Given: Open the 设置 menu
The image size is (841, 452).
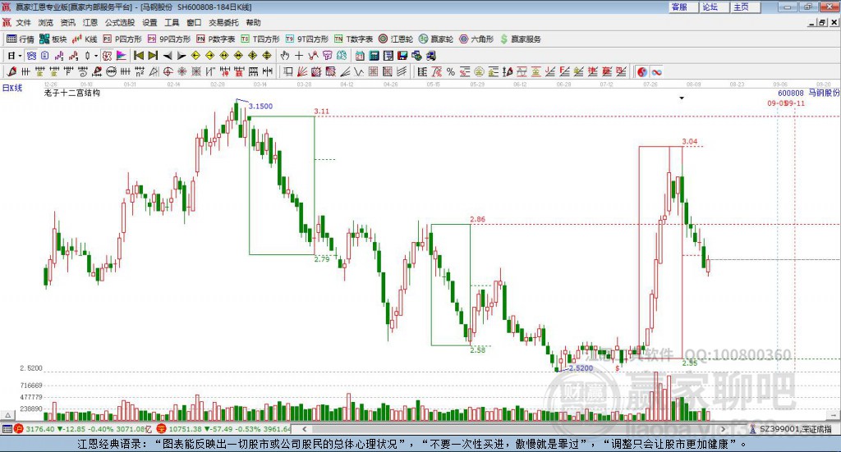Looking at the screenshot, I should click(149, 22).
